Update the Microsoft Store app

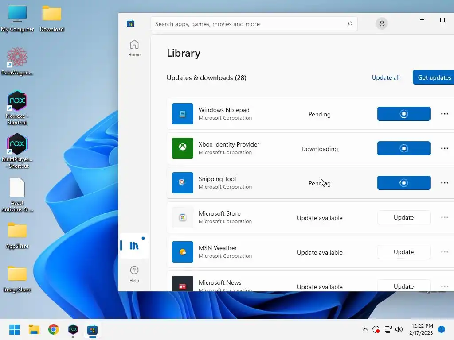pyautogui.click(x=403, y=217)
